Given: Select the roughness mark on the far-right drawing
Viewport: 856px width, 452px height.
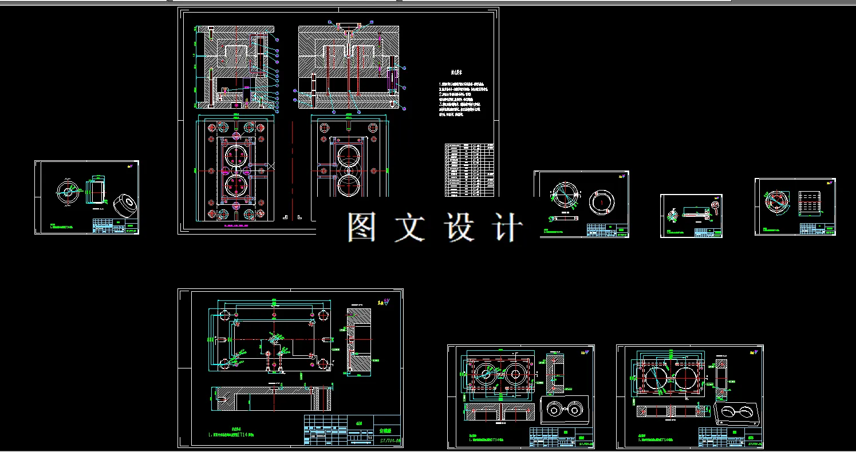Looking at the screenshot, I should (829, 183).
